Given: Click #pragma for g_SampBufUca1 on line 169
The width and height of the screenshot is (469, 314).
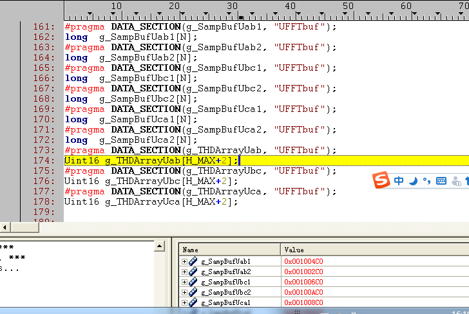Looking at the screenshot, I should pos(84,109).
